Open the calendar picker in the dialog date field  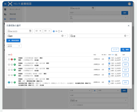click(x=30, y=31)
